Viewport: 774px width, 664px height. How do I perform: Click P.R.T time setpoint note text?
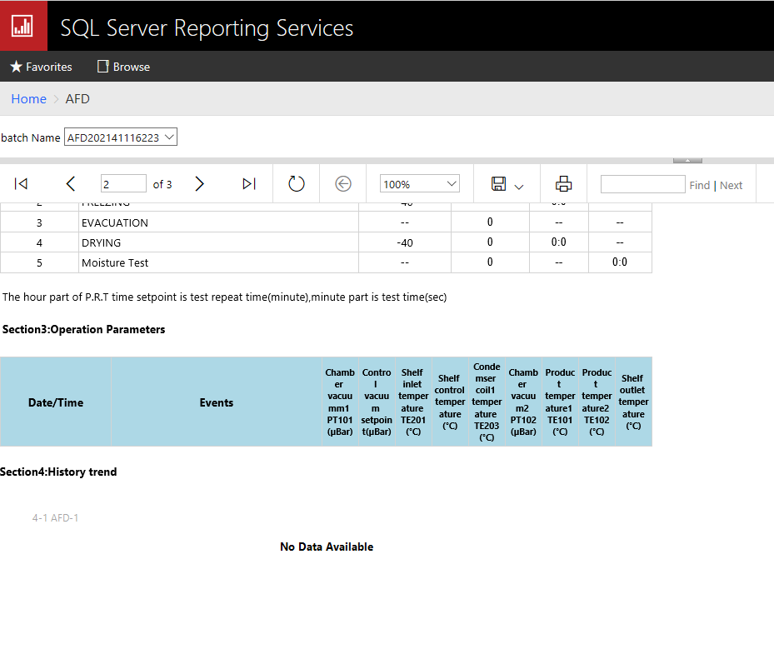[225, 297]
